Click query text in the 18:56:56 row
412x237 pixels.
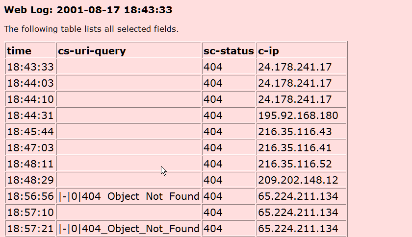coord(129,196)
